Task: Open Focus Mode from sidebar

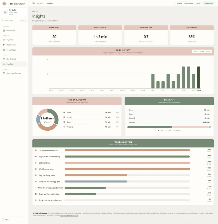Action: point(14,50)
